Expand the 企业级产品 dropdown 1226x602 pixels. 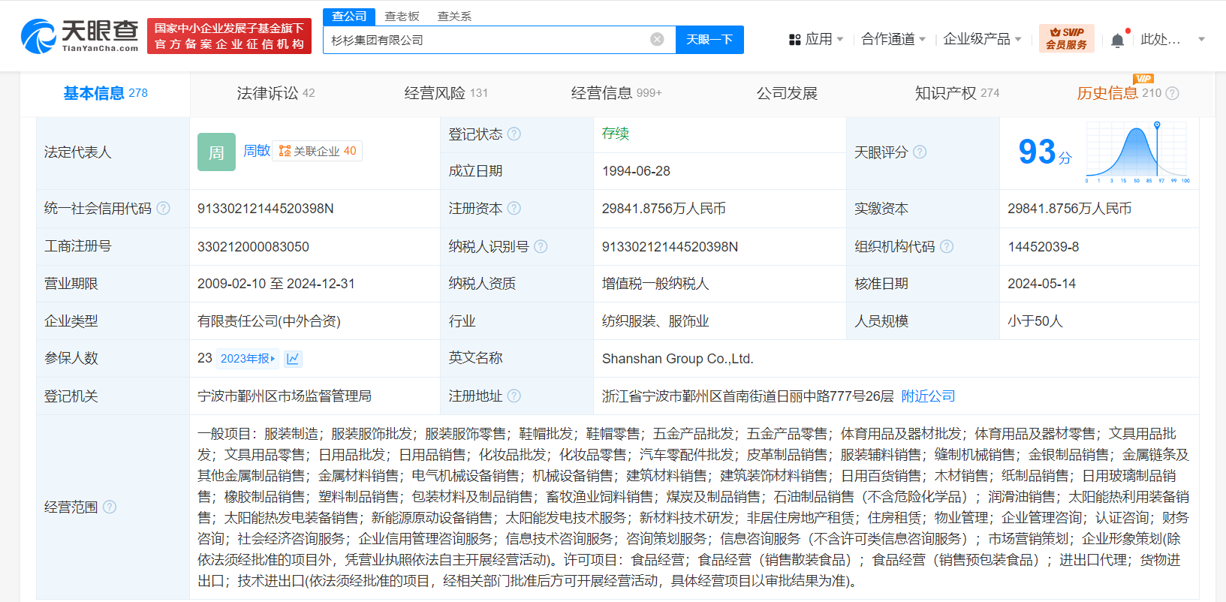click(x=1018, y=40)
